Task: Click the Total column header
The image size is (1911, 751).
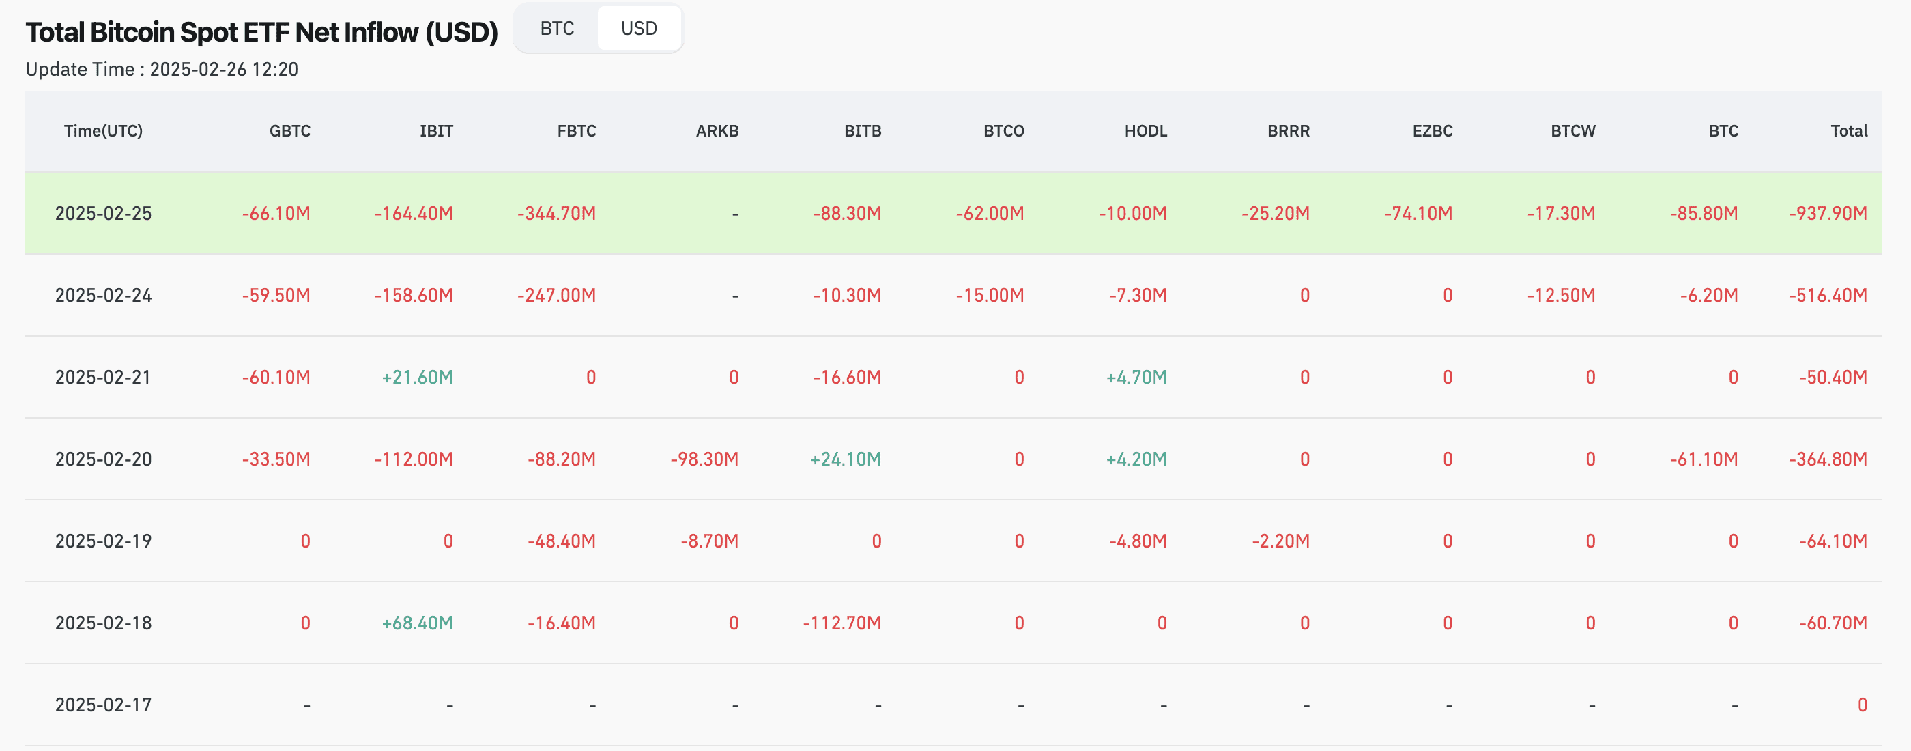Action: tap(1849, 131)
